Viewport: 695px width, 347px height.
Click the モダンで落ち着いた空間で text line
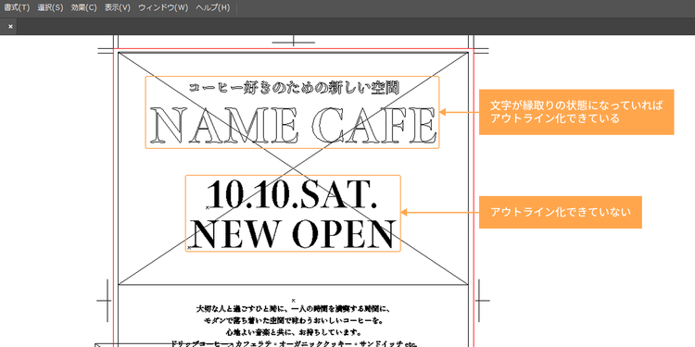point(293,320)
